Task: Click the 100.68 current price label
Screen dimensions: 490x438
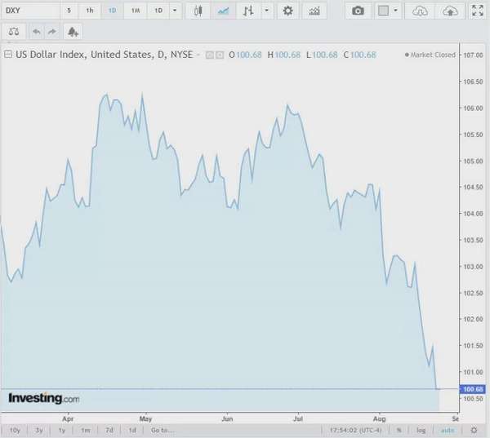Action: [x=473, y=389]
